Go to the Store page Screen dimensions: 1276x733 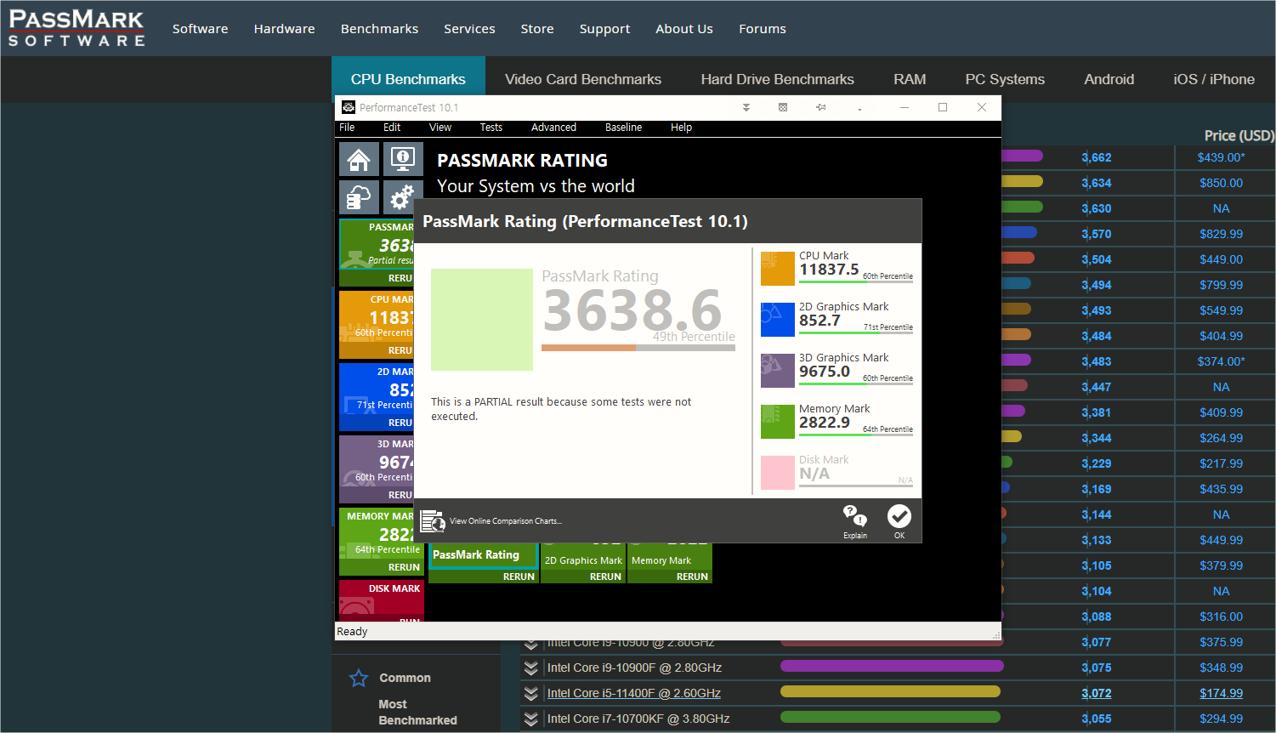pyautogui.click(x=537, y=29)
